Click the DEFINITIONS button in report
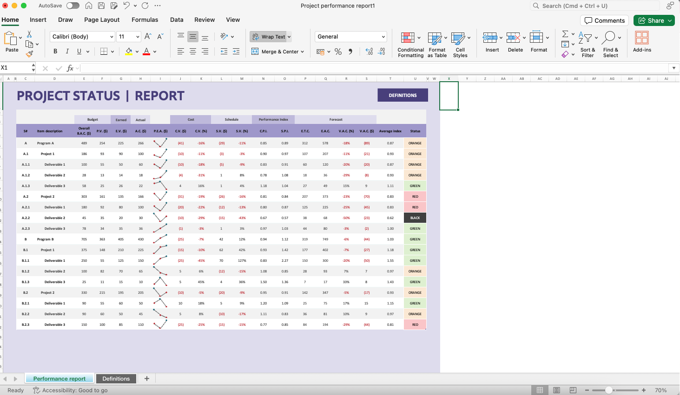The image size is (680, 395). pos(403,95)
